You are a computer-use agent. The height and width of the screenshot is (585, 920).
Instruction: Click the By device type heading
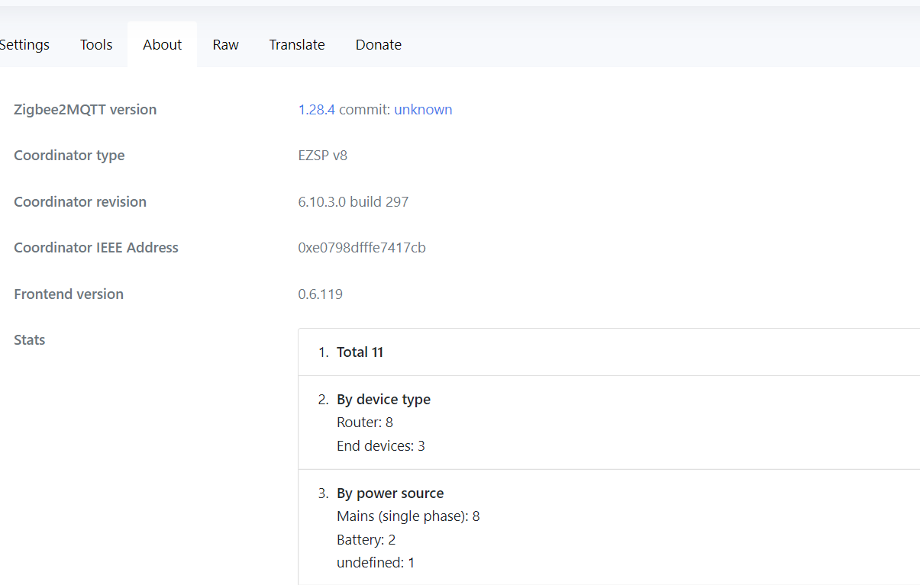pyautogui.click(x=383, y=399)
